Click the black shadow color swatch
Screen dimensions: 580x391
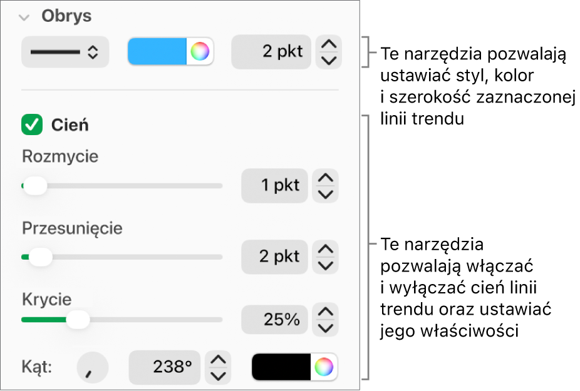coord(281,367)
